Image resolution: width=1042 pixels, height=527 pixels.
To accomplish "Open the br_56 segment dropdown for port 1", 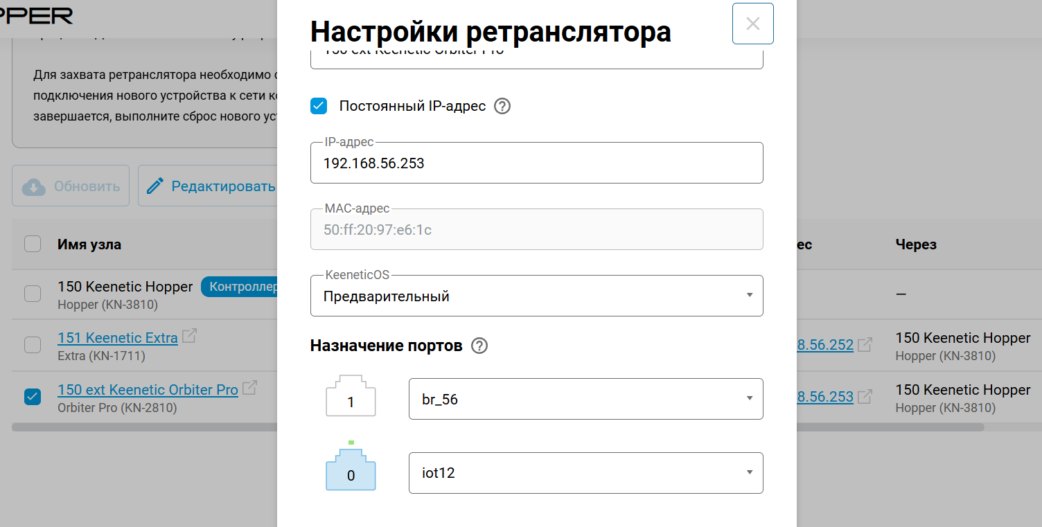I will pyautogui.click(x=585, y=399).
